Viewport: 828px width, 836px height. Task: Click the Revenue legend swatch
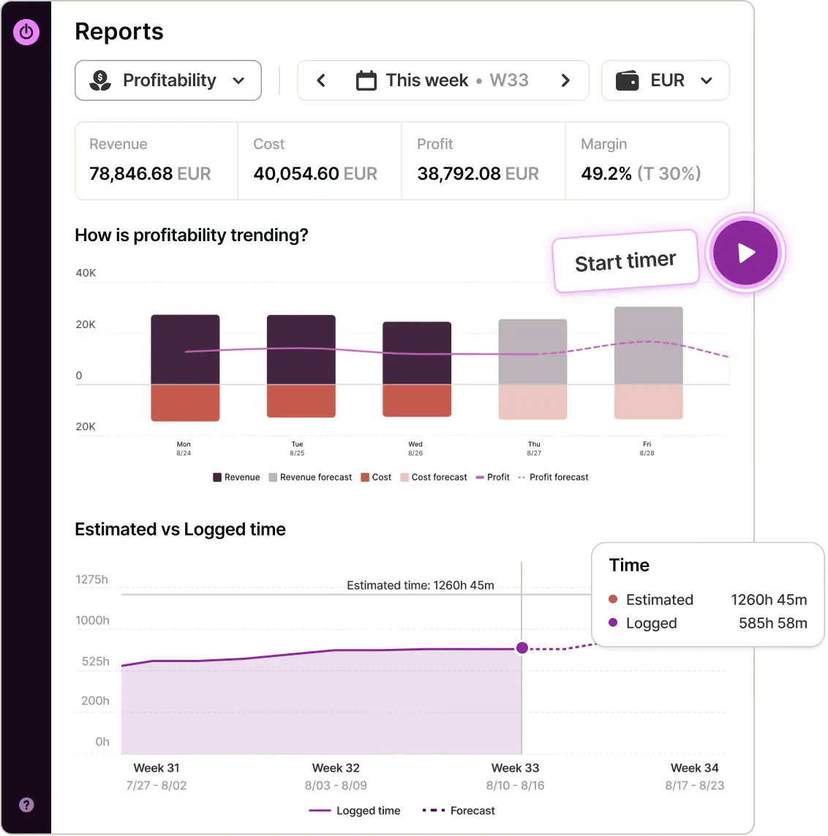[217, 477]
